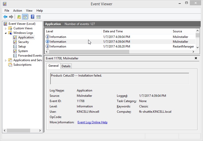Collapse the Windows Logs node

(x=6, y=33)
